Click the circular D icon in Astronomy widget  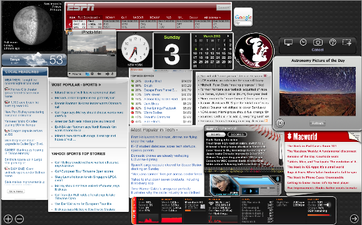[280, 123]
